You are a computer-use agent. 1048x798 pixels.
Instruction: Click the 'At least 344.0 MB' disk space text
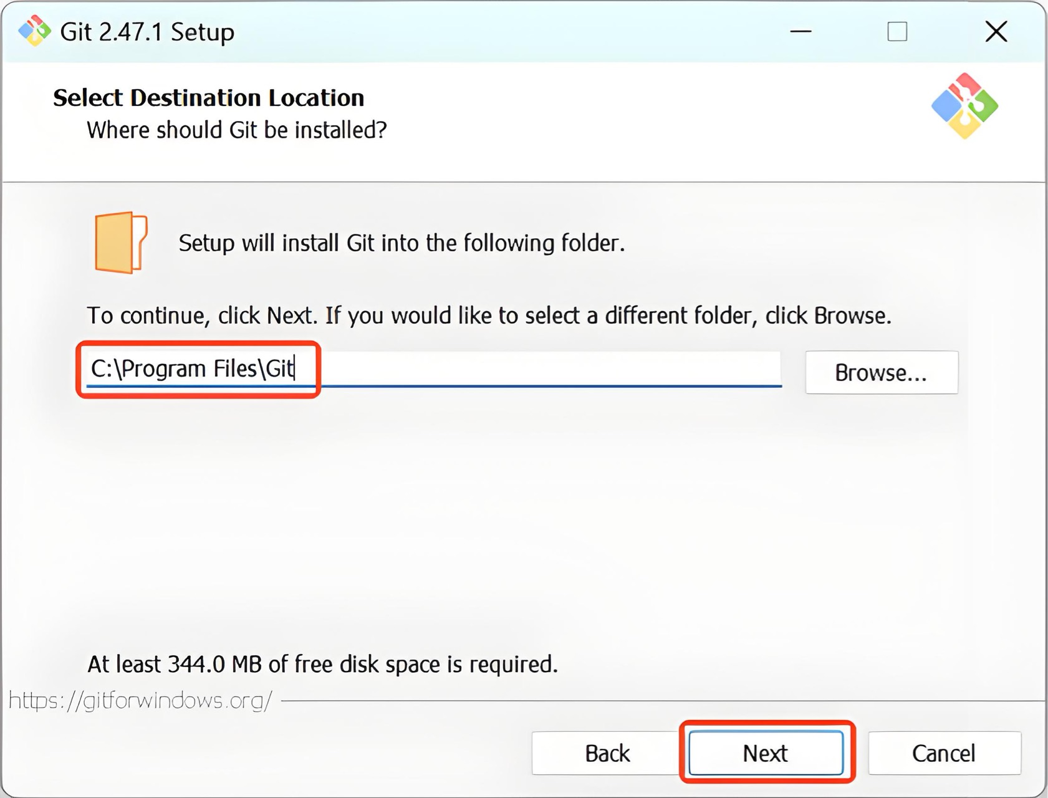click(322, 664)
